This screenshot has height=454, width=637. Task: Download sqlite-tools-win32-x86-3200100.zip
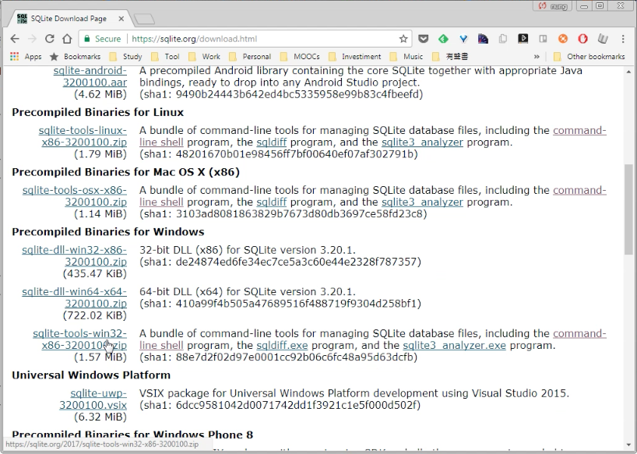click(79, 339)
